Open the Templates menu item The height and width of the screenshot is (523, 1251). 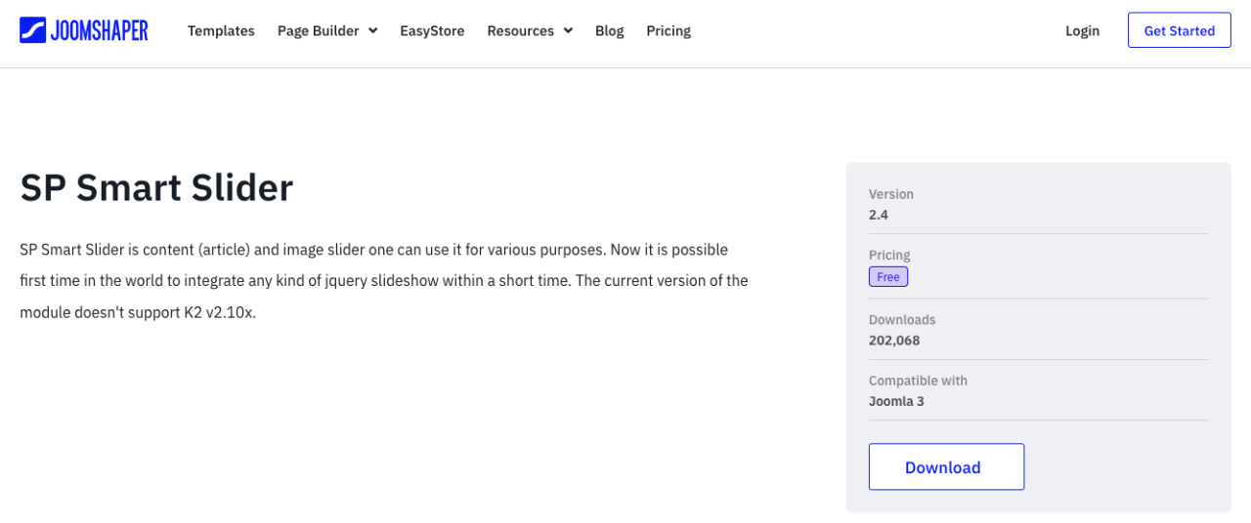(x=221, y=31)
